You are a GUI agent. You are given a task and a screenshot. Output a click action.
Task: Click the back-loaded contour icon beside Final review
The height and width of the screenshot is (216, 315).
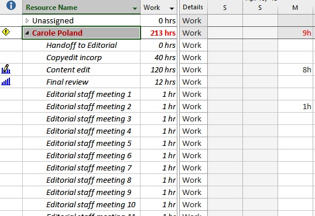tap(6, 82)
